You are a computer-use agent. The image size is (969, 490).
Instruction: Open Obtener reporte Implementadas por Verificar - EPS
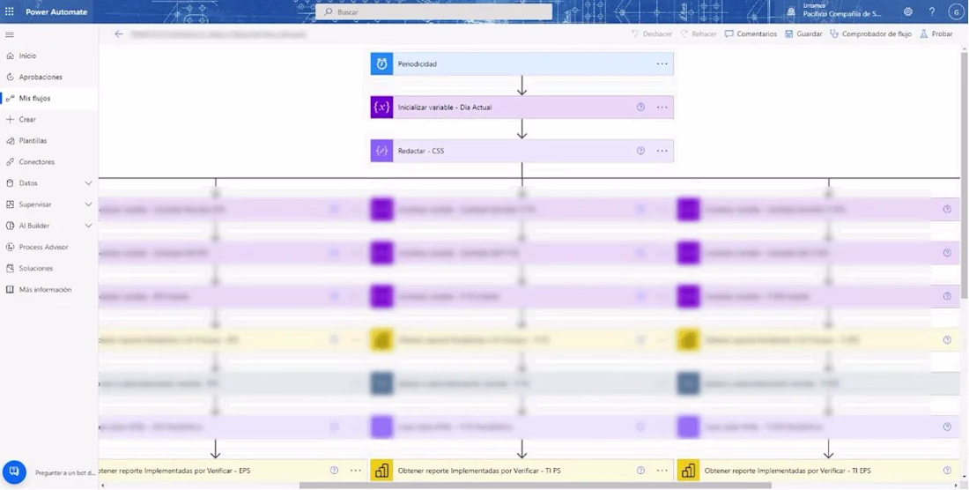tap(233, 471)
